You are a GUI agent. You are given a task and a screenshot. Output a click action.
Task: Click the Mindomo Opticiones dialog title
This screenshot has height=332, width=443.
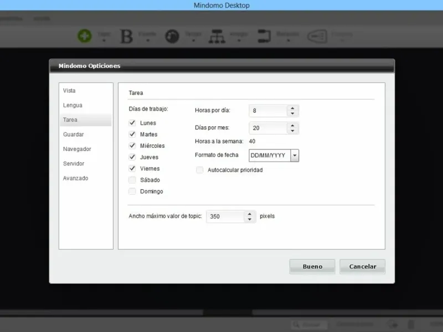pos(89,66)
